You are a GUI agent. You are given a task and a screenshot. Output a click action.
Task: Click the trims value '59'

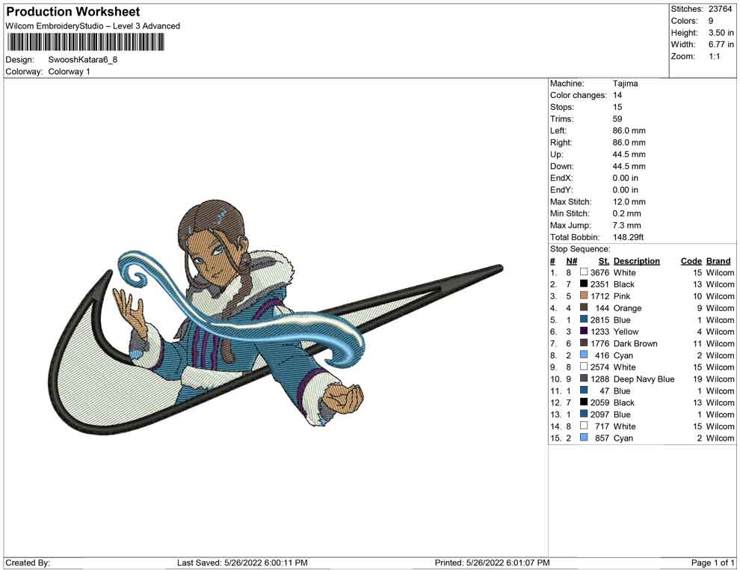pos(617,118)
